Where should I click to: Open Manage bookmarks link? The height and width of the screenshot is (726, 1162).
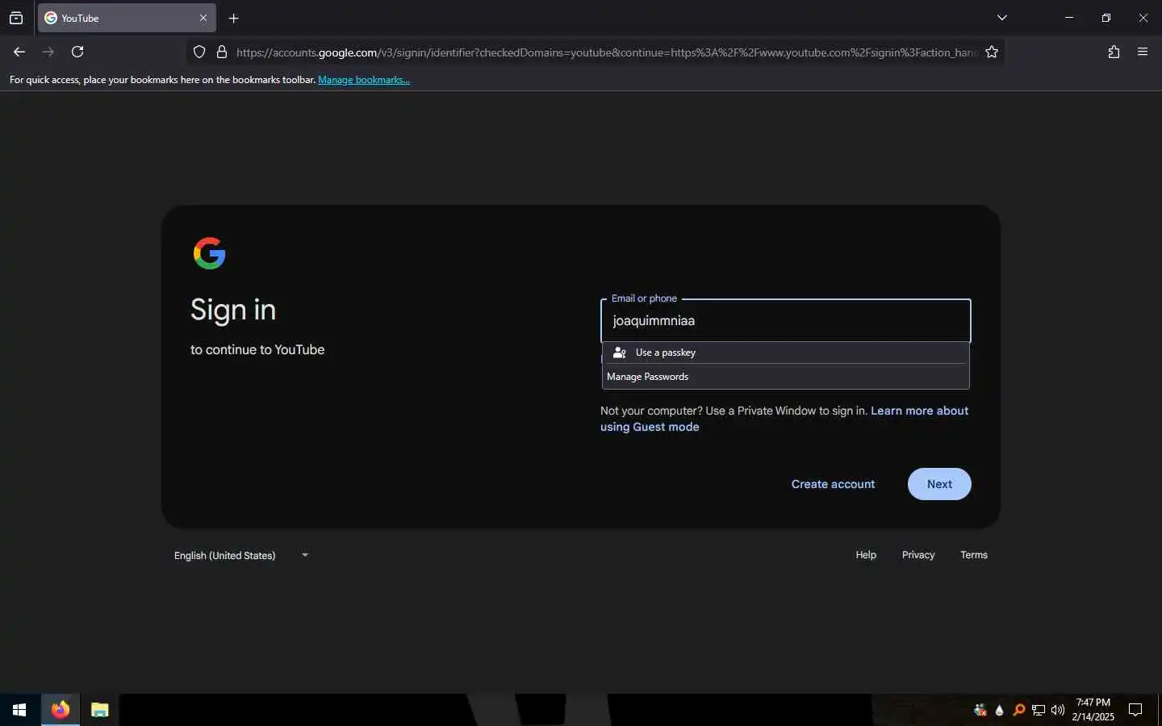point(364,80)
